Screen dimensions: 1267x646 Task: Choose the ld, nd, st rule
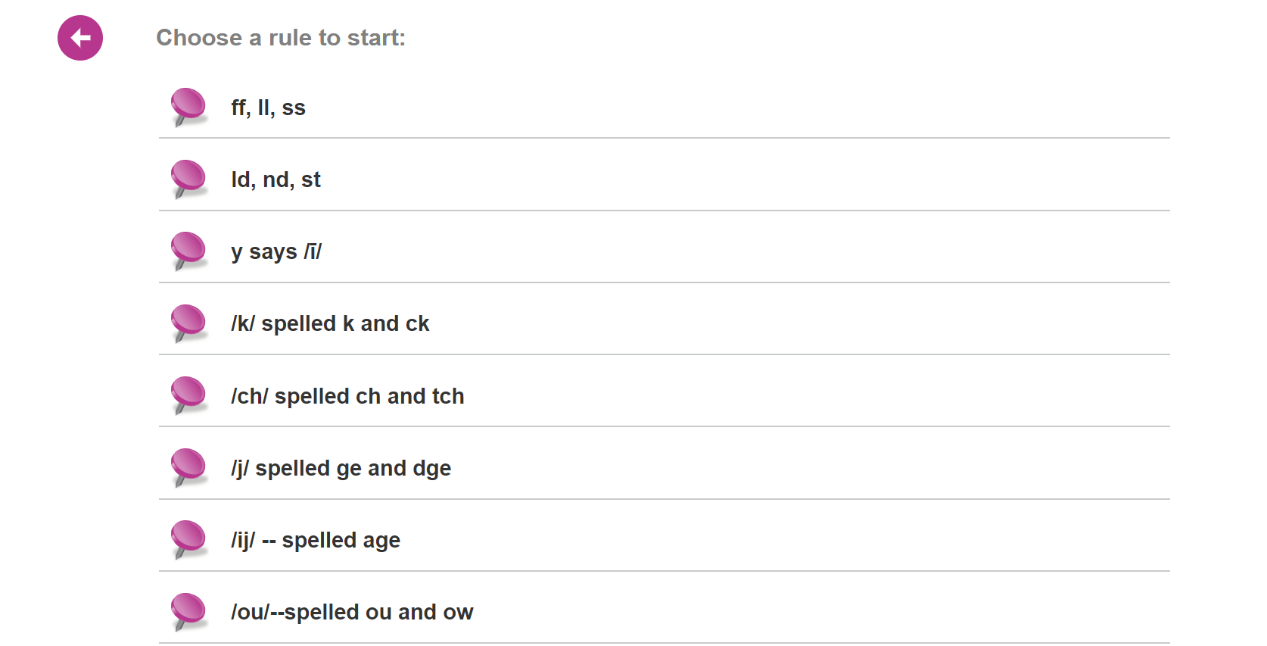[276, 180]
